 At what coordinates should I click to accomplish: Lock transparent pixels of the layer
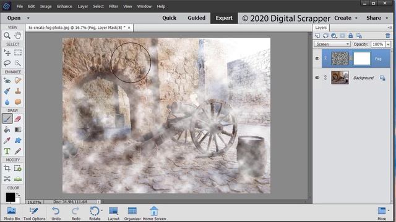(x=359, y=36)
